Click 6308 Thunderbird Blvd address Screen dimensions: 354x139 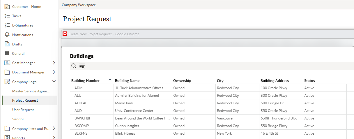click(279, 118)
